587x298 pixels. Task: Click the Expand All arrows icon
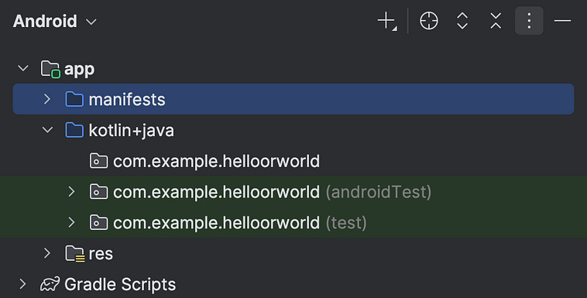[x=462, y=21]
